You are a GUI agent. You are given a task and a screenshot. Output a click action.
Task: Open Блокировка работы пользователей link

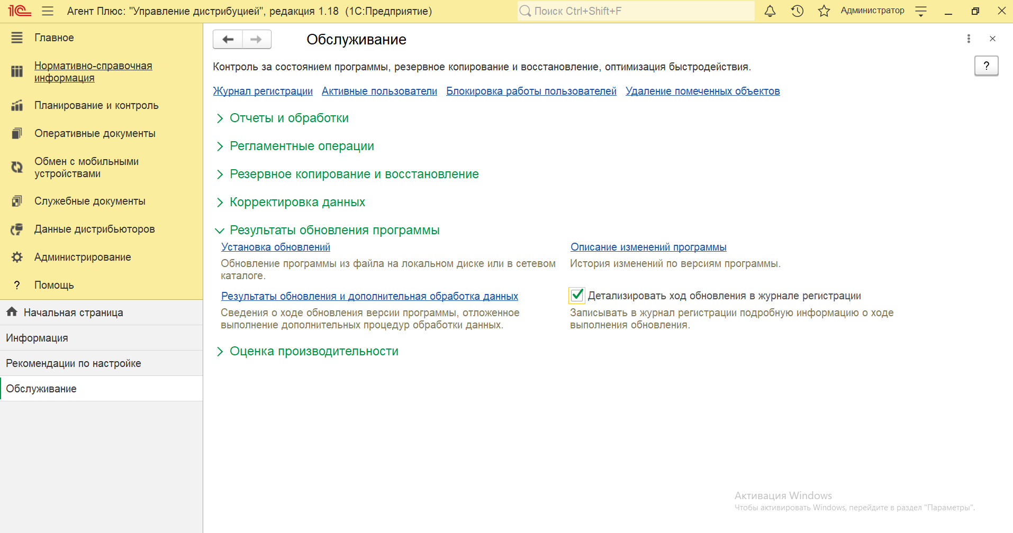[531, 91]
